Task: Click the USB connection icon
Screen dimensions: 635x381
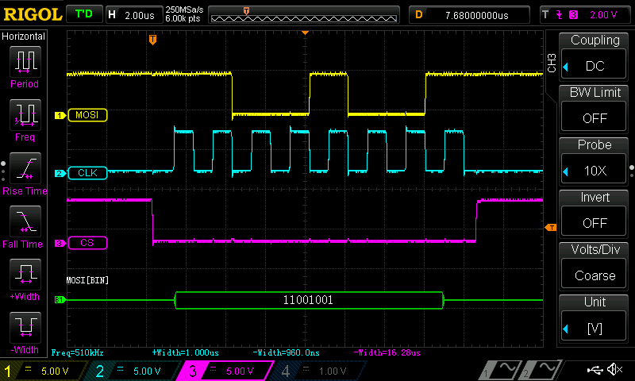Action: point(596,369)
